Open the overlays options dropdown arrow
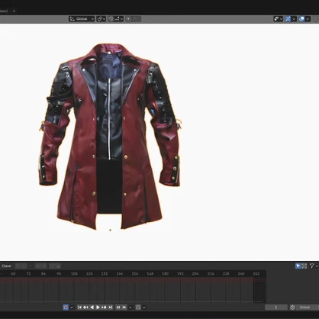This screenshot has height=319, width=319. pos(308,19)
